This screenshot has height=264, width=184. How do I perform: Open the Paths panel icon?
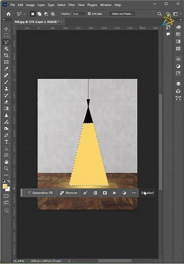tap(178, 98)
